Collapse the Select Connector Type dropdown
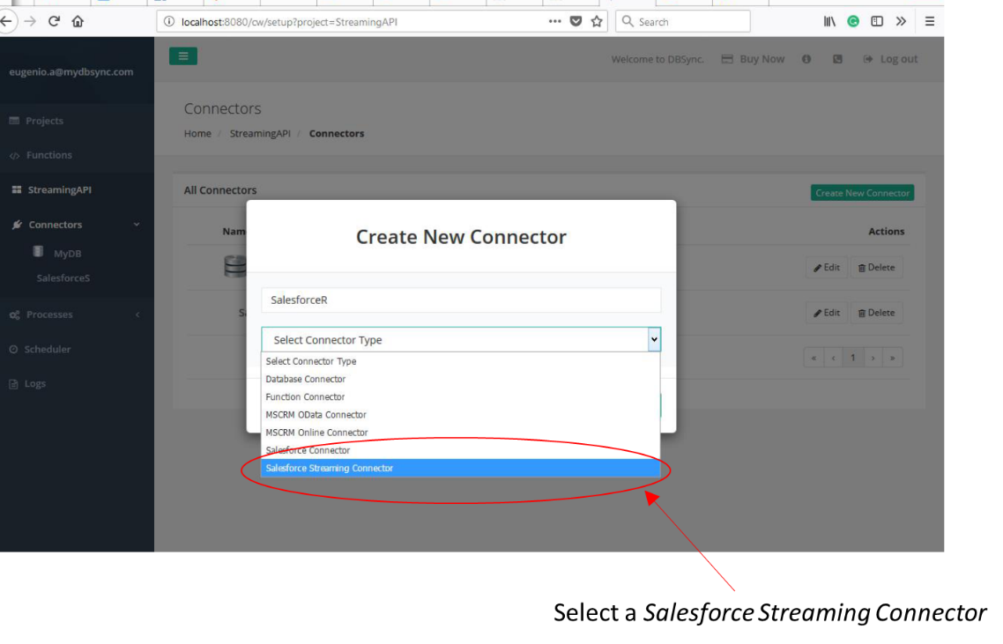The height and width of the screenshot is (644, 1003). tap(653, 339)
